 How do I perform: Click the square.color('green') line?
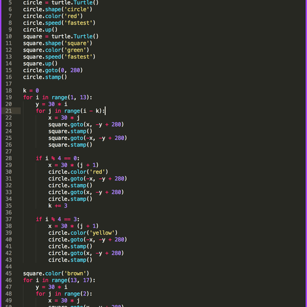[x=56, y=50]
